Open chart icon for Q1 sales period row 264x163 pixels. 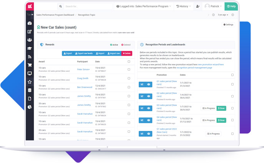(143, 84)
